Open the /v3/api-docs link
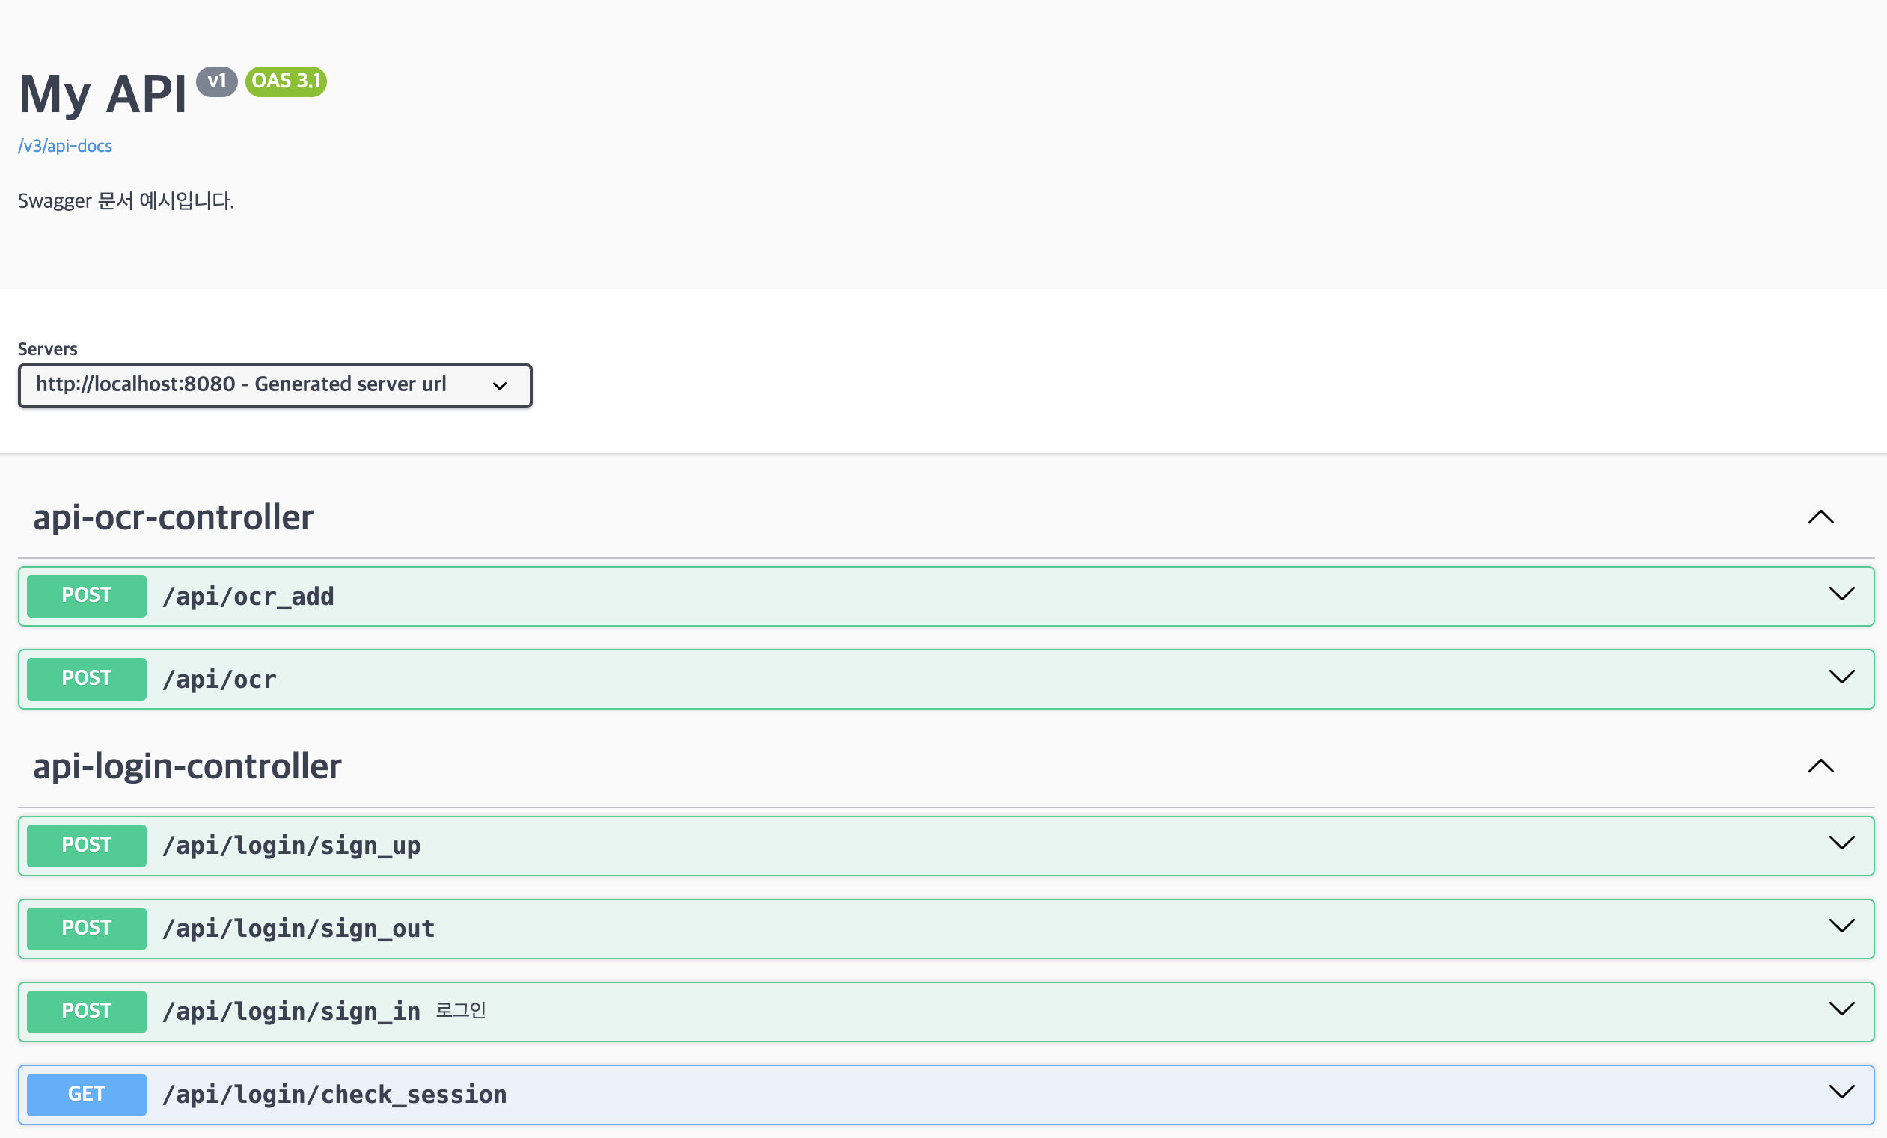 [65, 146]
